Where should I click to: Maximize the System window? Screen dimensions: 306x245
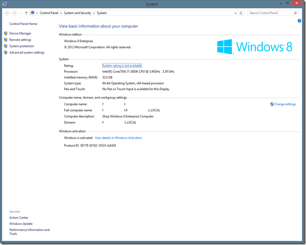tap(287, 3)
